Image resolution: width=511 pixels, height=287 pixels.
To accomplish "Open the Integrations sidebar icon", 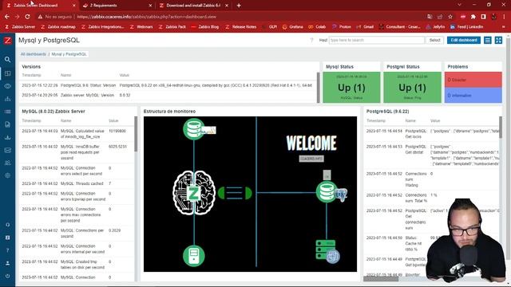I will pyautogui.click(x=7, y=238).
